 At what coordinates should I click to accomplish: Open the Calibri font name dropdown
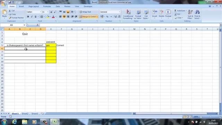41,12
